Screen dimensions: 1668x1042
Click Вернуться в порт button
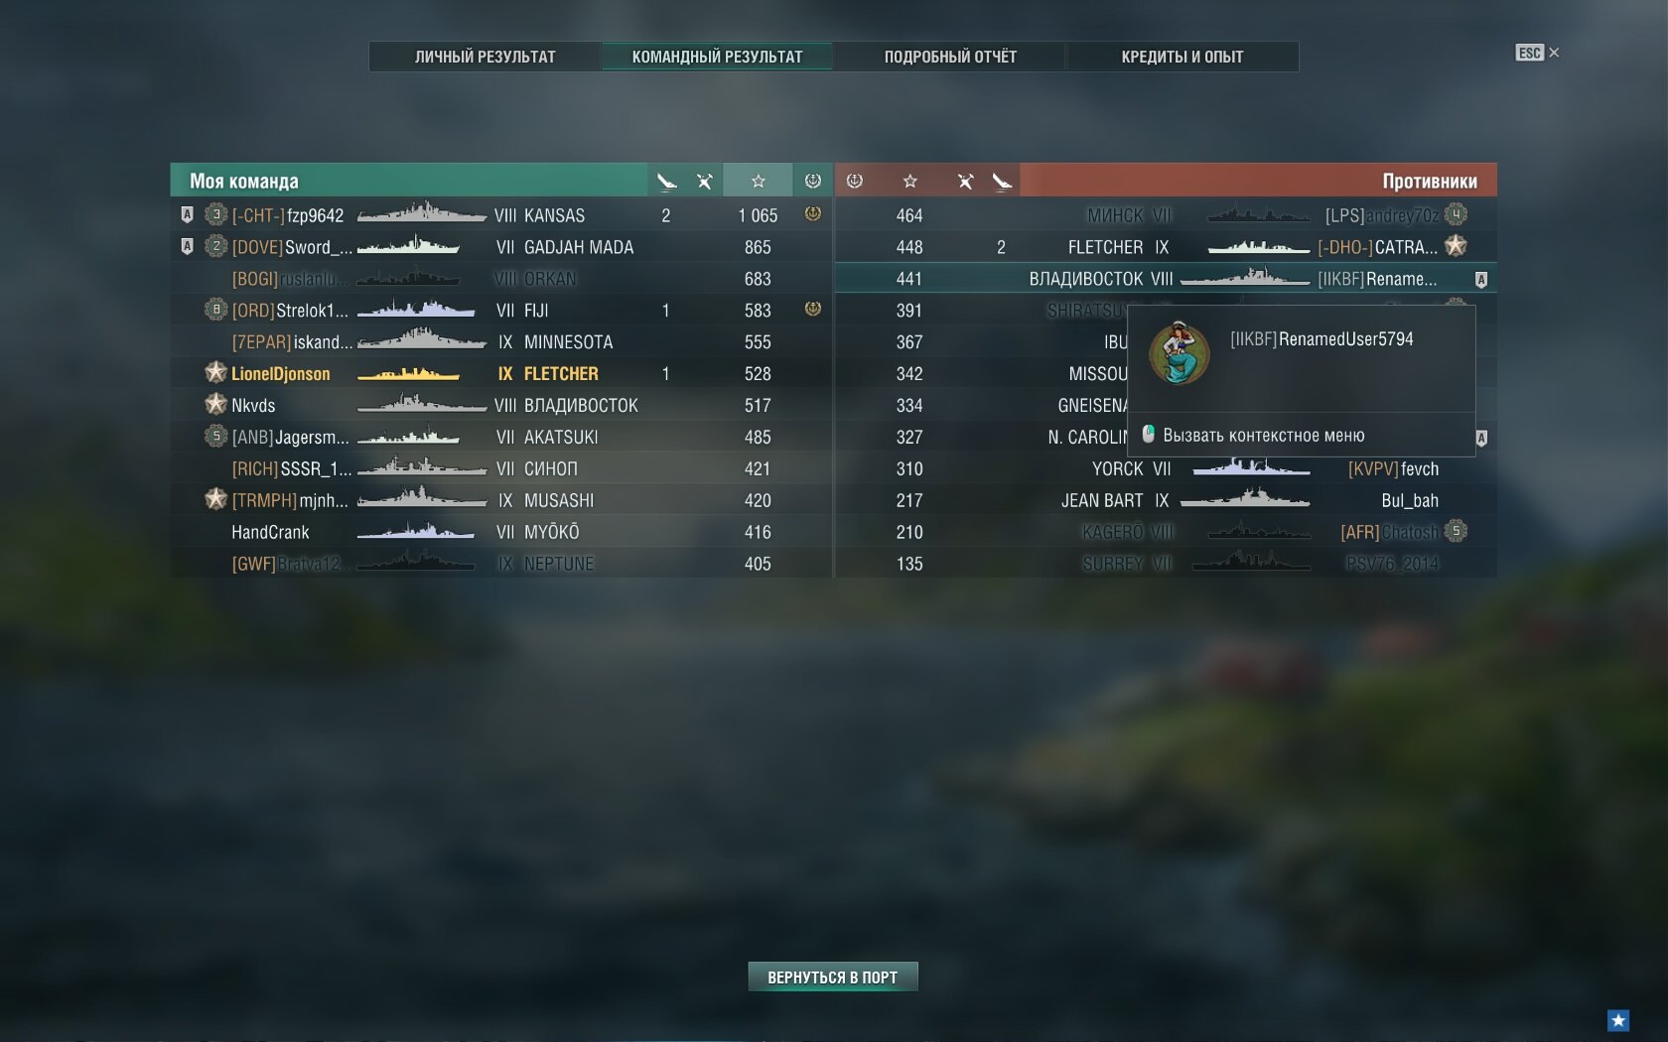click(833, 977)
